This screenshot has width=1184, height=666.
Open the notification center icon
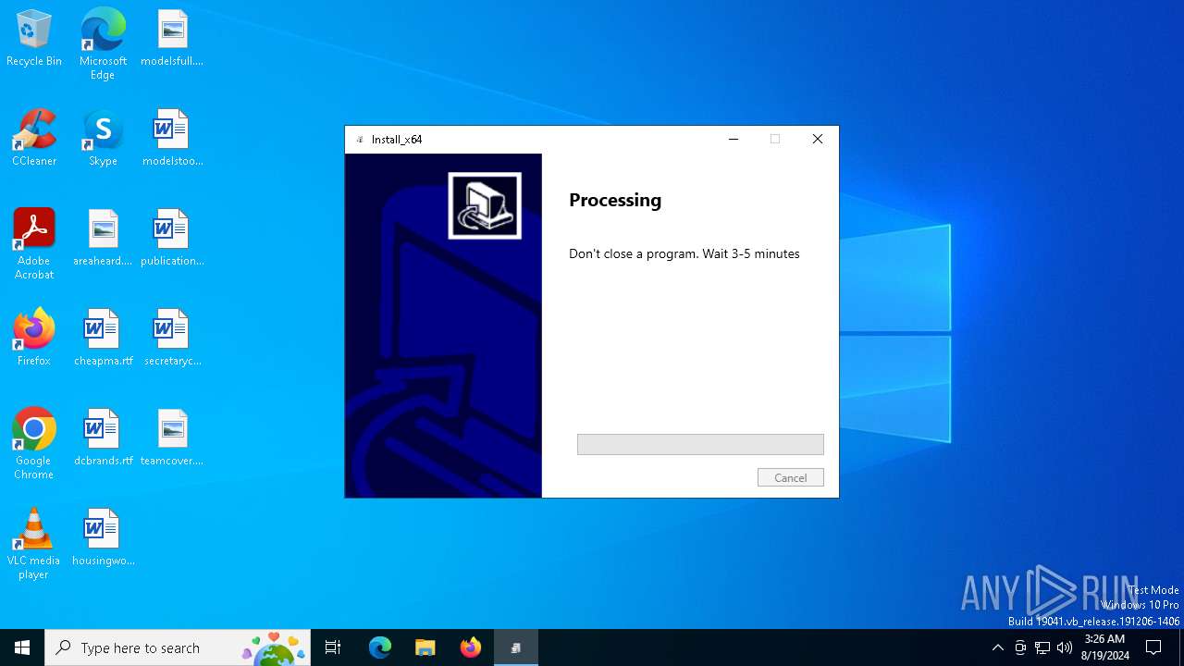coord(1153,647)
